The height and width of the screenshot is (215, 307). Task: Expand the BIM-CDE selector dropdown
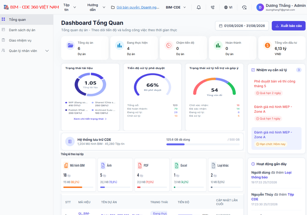176,7
